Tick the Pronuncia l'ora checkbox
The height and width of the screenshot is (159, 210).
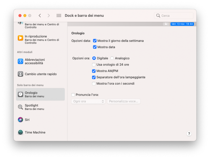click(x=73, y=95)
